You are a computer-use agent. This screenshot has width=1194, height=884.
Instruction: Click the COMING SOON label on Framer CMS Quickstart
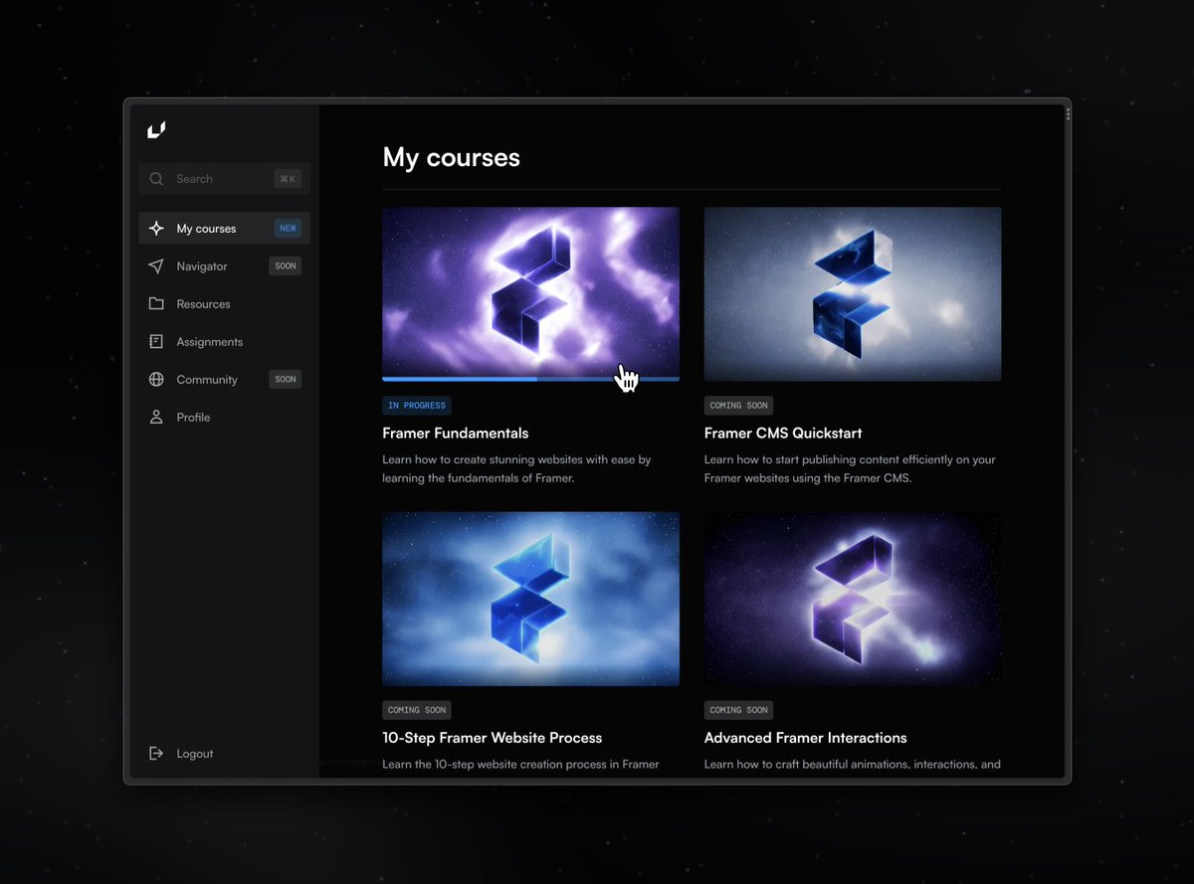(738, 405)
